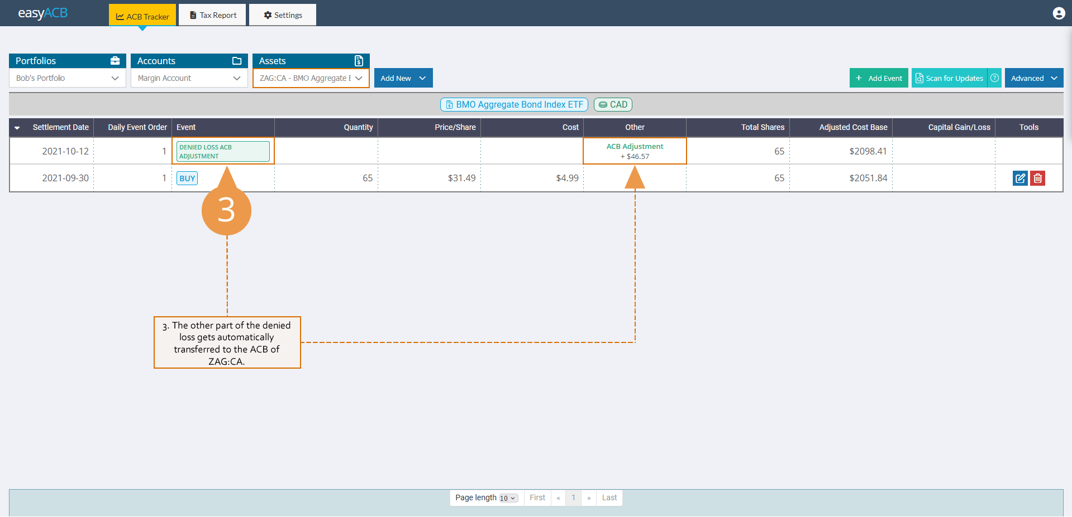Click the Scan for Updates help icon
Screen dimensions: 1072x517
pyautogui.click(x=994, y=78)
